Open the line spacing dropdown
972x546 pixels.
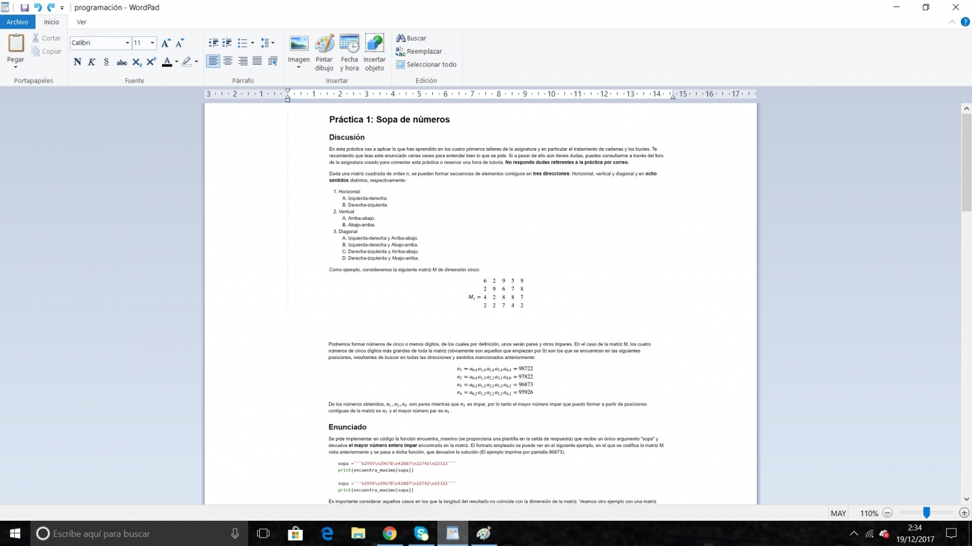pyautogui.click(x=267, y=43)
